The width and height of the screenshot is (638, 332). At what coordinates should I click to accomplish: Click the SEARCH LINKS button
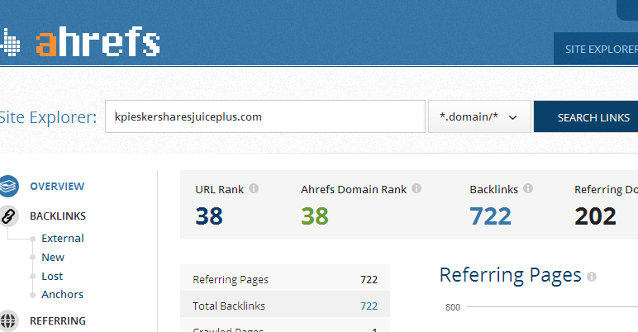point(586,117)
